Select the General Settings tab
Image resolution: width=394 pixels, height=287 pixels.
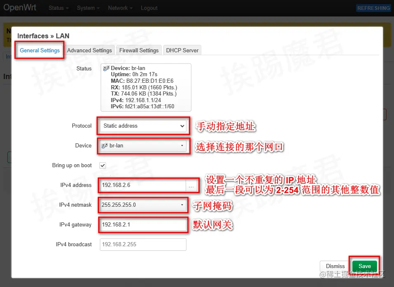(39, 50)
